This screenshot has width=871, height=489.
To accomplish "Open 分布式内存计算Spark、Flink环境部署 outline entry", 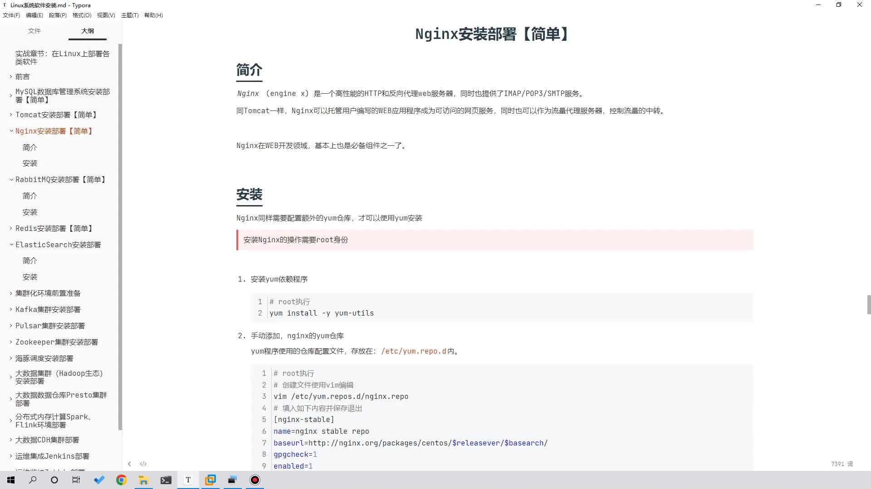I will (x=54, y=421).
